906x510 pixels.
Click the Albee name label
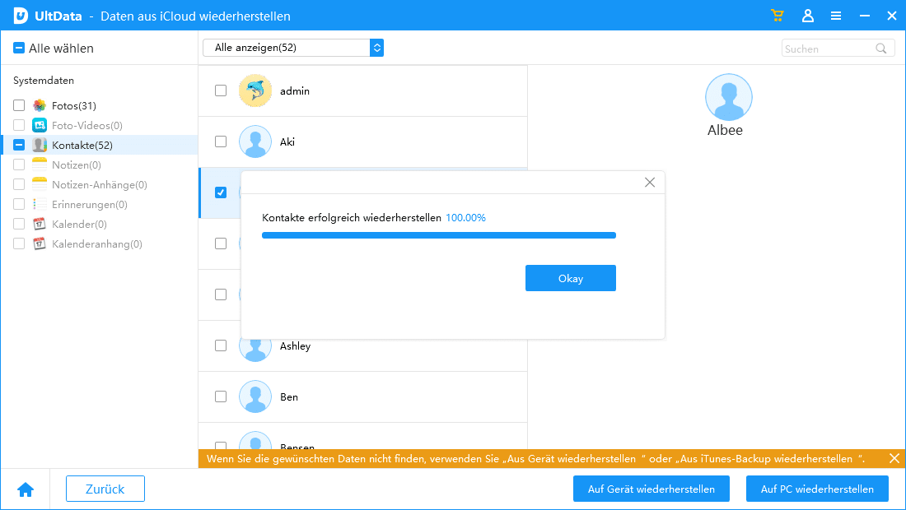725,131
